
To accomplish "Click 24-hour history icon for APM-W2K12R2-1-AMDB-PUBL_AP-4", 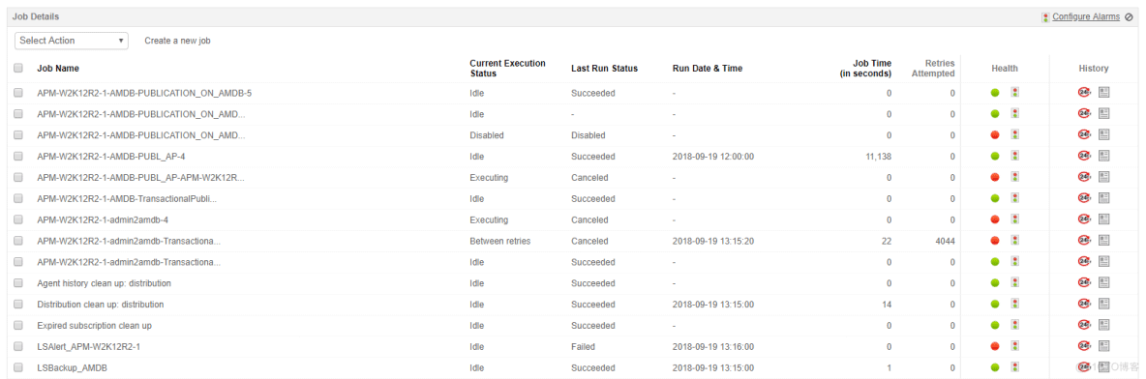I will (x=1084, y=156).
